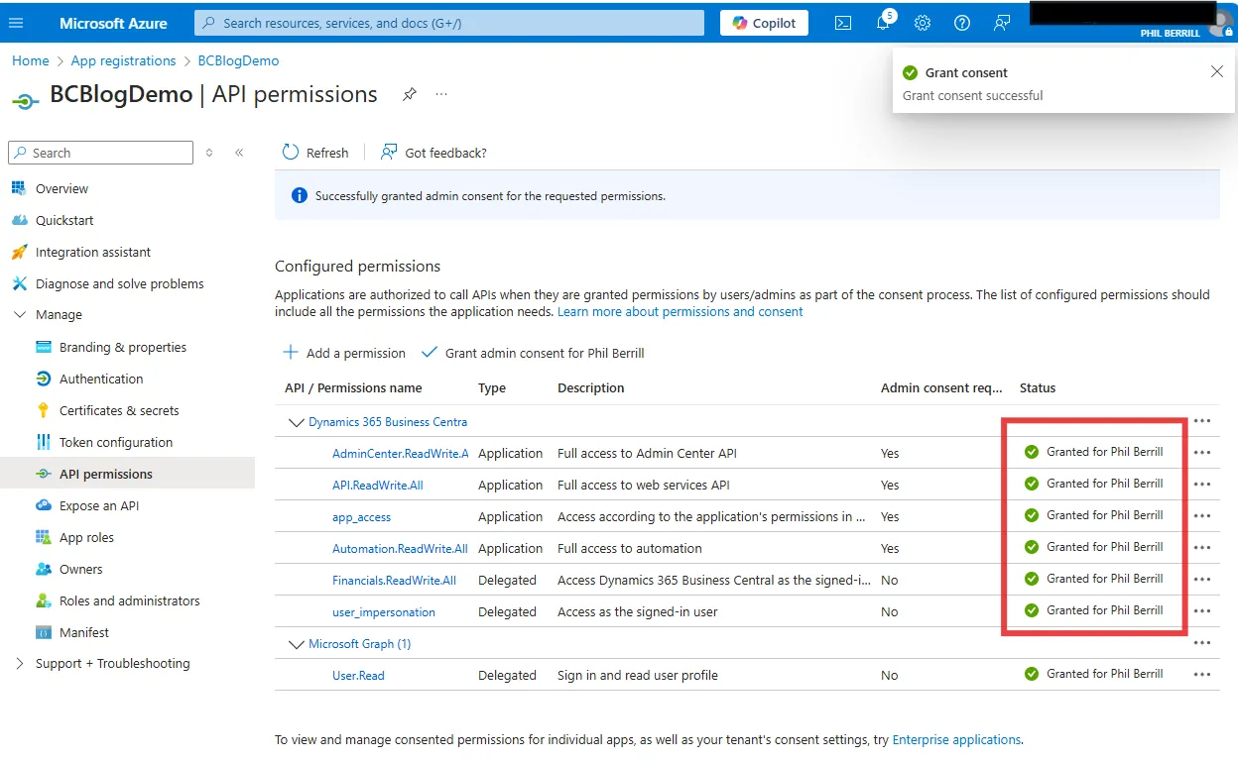Click Got feedback? in the toolbar

434,153
